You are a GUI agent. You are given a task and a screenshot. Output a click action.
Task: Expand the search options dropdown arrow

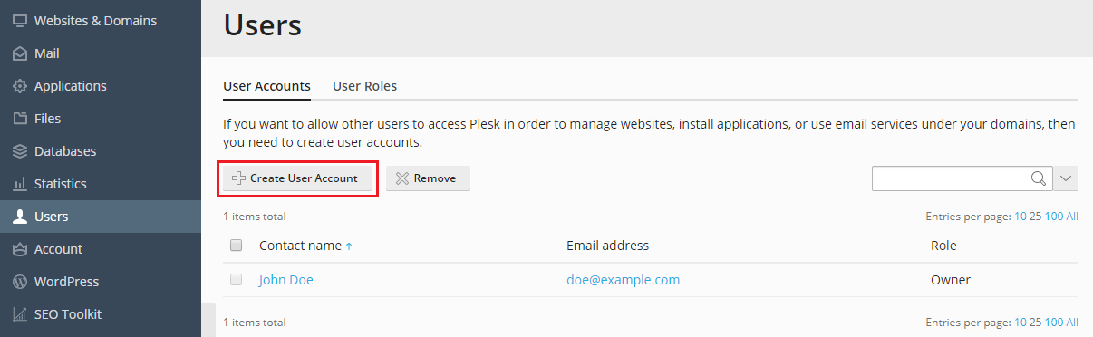click(x=1066, y=178)
